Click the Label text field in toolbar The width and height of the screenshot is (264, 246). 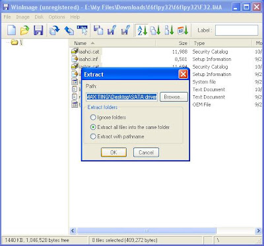pyautogui.click(x=236, y=30)
